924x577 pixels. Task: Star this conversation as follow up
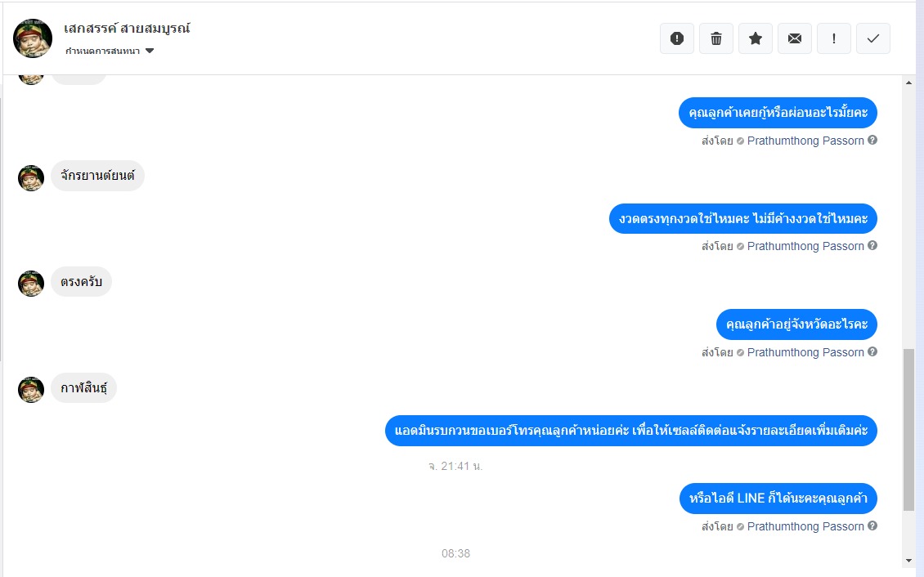click(756, 38)
